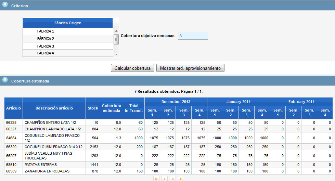Click the Stock column header
This screenshot has height=181, width=335.
[x=93, y=108]
